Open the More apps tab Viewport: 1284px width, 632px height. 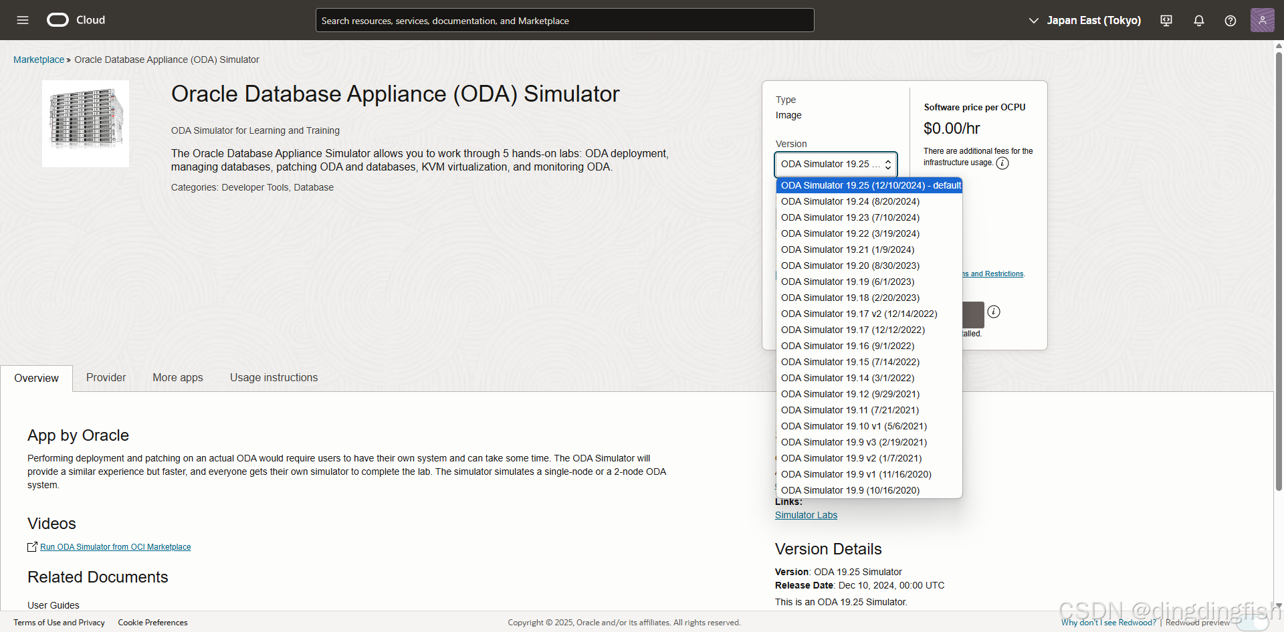click(x=178, y=378)
